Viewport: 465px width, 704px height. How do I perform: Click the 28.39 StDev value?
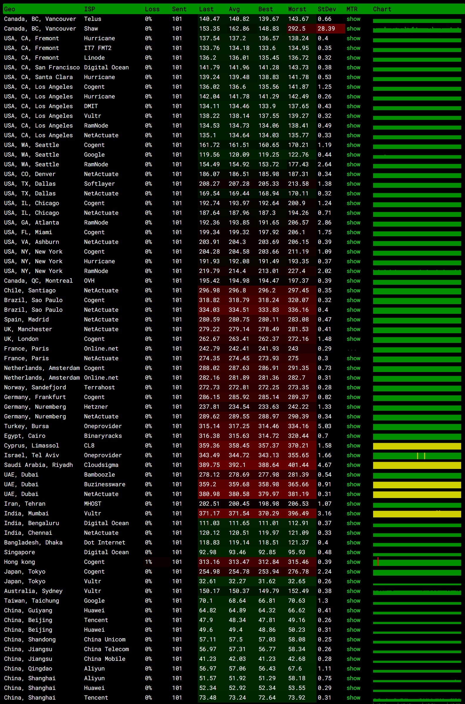click(326, 29)
